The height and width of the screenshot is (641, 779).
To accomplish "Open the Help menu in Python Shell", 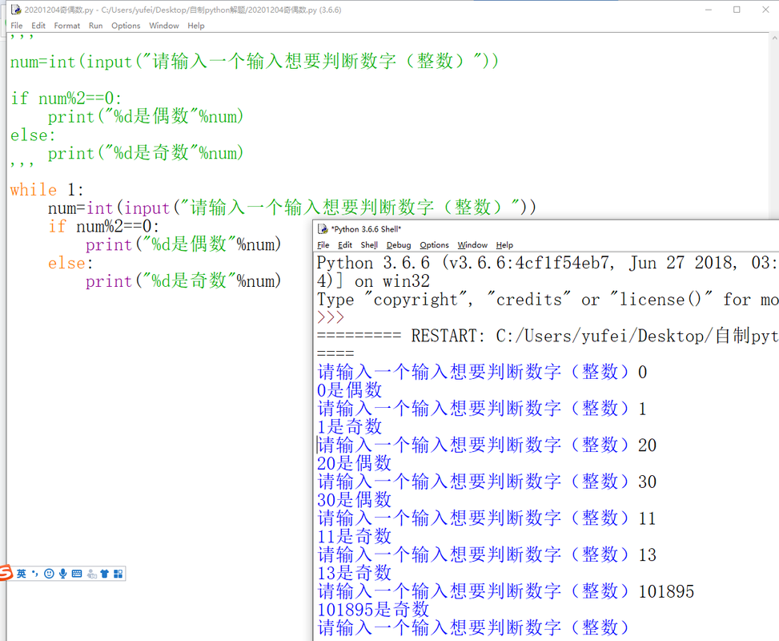I will click(x=504, y=244).
